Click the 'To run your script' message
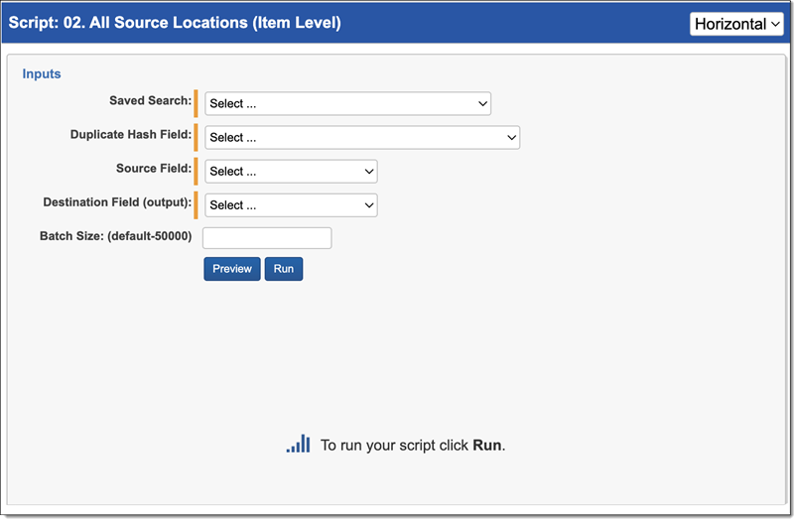The image size is (794, 519). click(413, 446)
